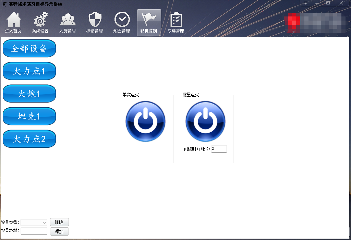The image size is (351, 240).
Task: Focus the 设备地址 input field
Action: 34,231
